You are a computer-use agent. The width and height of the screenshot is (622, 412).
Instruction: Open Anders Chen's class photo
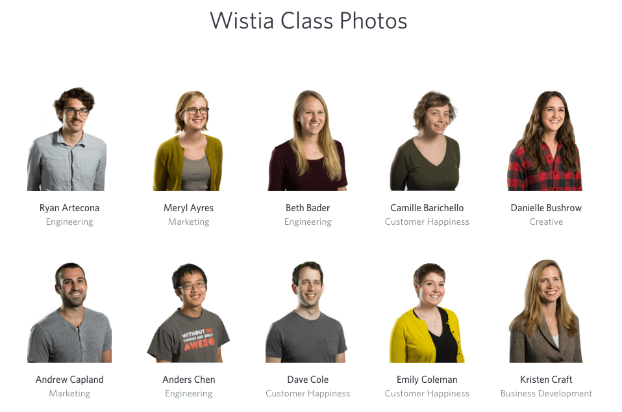[x=188, y=313]
